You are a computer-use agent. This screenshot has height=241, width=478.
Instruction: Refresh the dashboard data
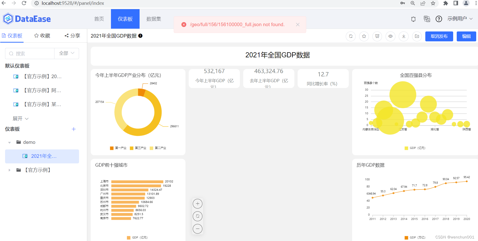click(x=351, y=36)
